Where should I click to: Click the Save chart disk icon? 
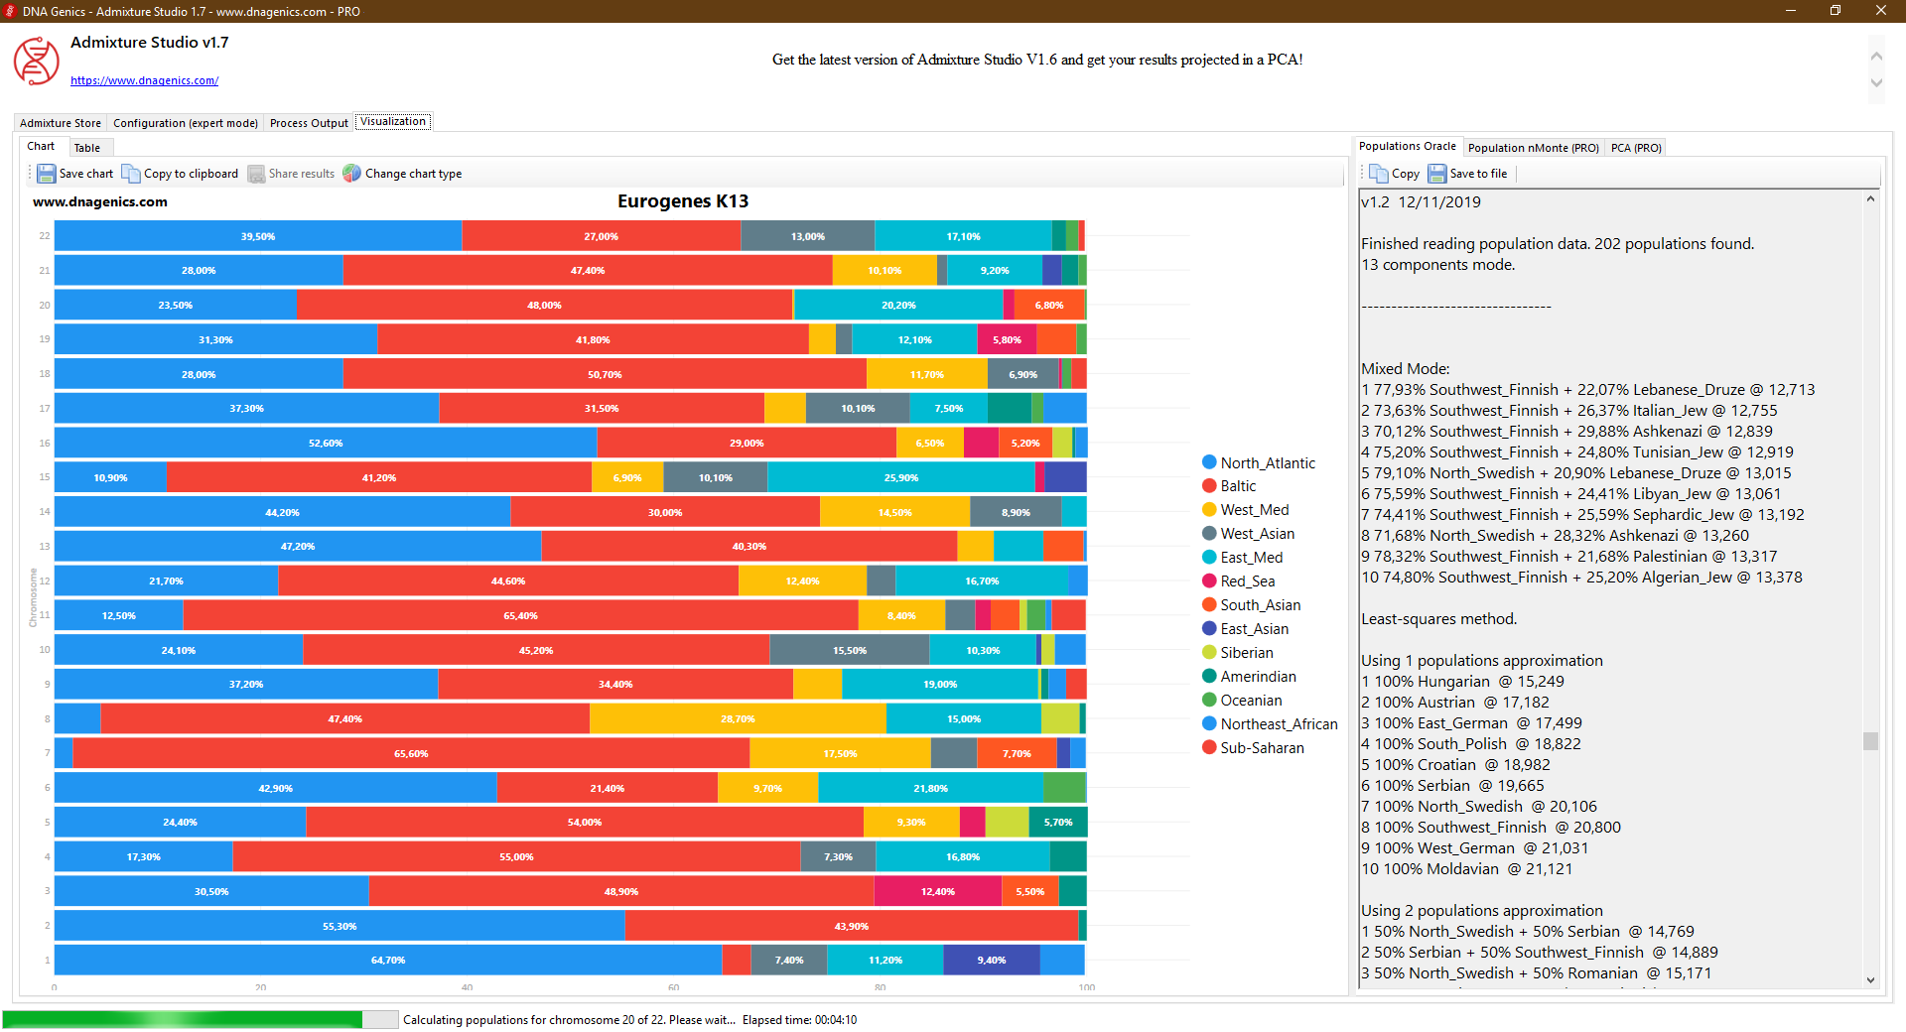tap(47, 173)
